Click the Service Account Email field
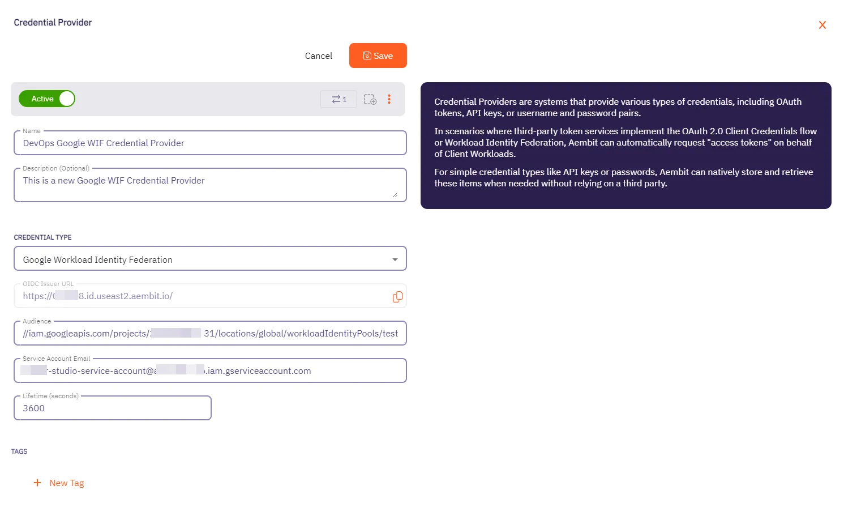This screenshot has width=844, height=507. [x=210, y=370]
